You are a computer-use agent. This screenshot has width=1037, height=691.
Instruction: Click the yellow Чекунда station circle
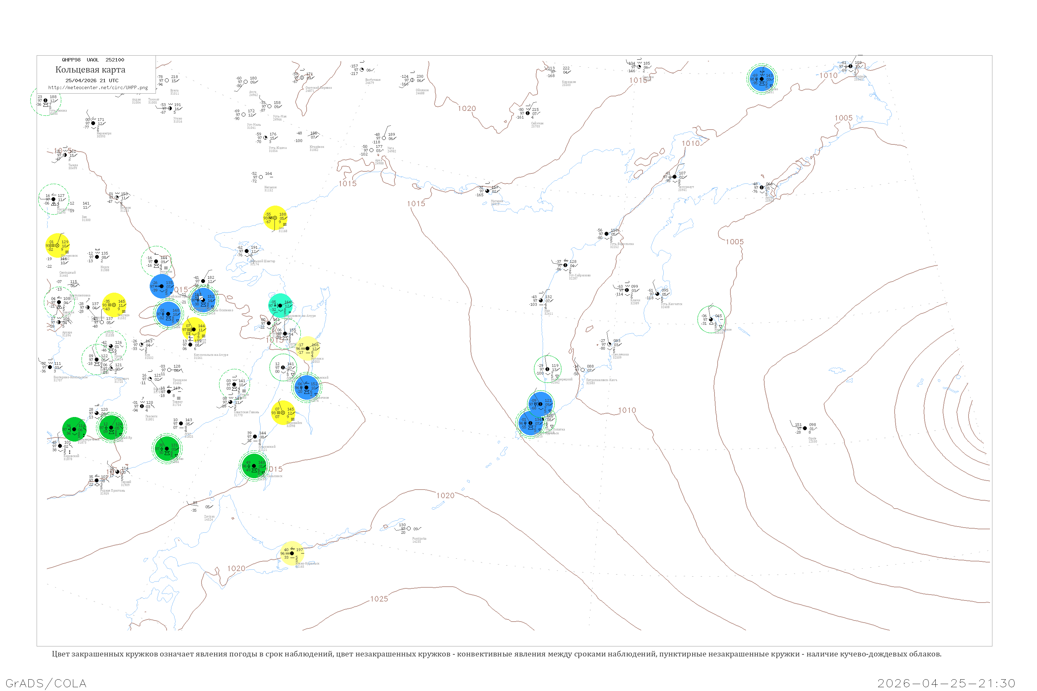pos(114,305)
